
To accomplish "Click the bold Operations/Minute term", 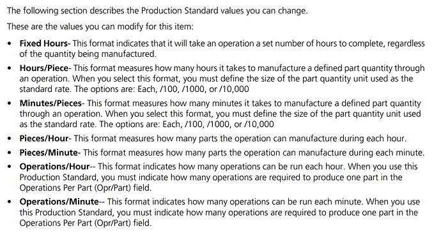I will (59, 202).
